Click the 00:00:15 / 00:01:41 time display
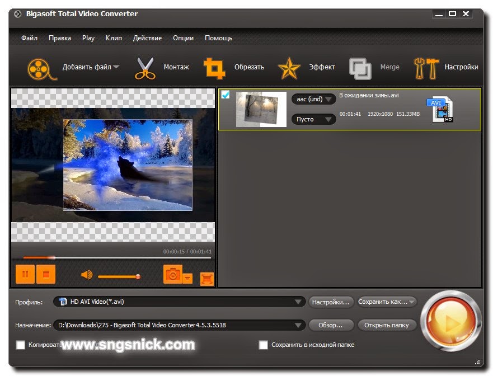The image size is (493, 376). (x=187, y=251)
